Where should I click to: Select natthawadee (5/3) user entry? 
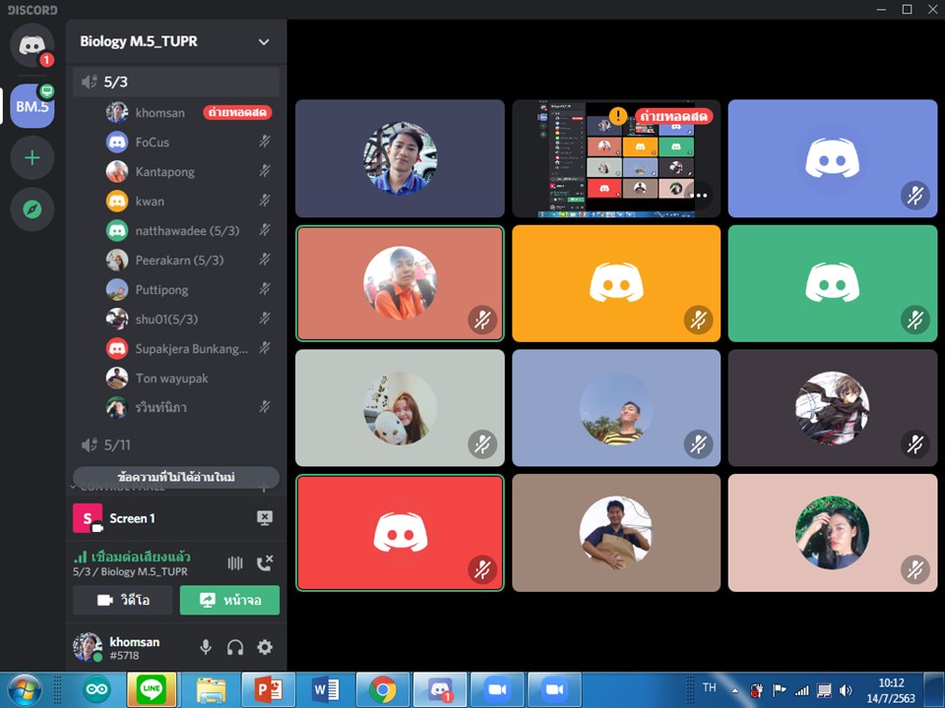coord(189,230)
